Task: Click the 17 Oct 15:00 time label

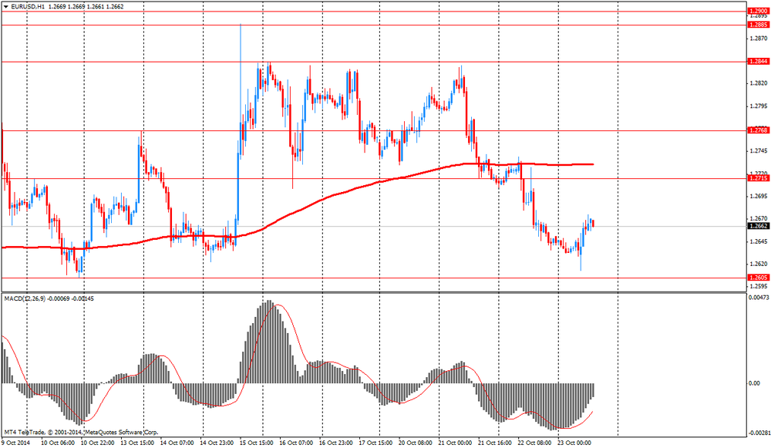Action: coord(376,443)
